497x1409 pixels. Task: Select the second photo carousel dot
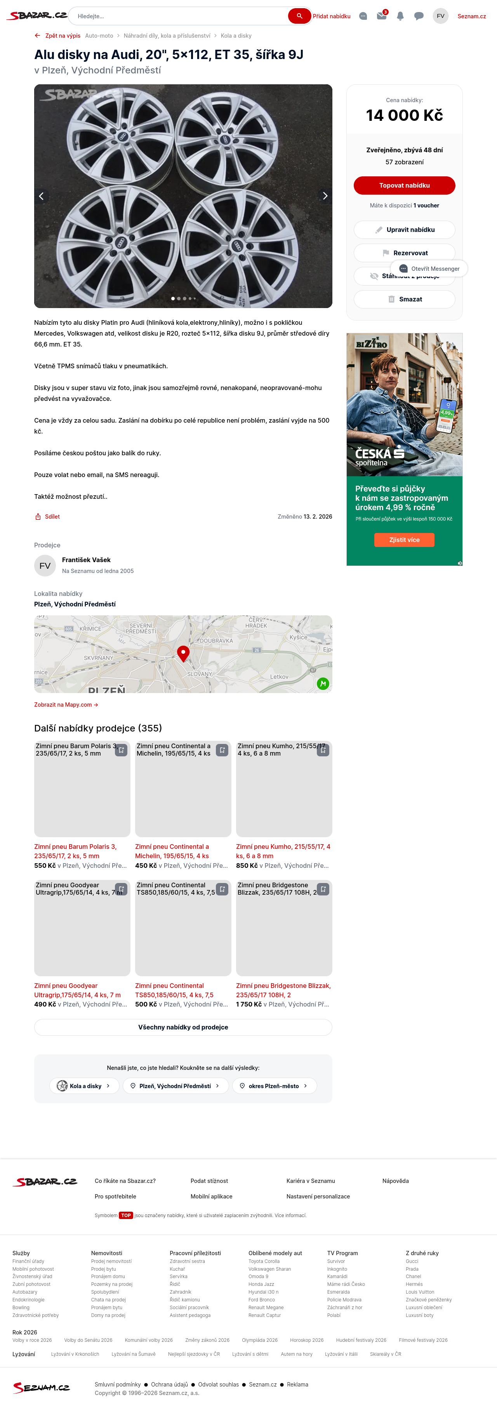coord(179,299)
